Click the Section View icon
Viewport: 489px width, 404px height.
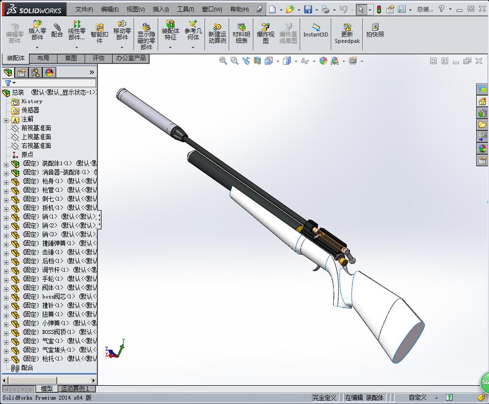pyautogui.click(x=257, y=61)
